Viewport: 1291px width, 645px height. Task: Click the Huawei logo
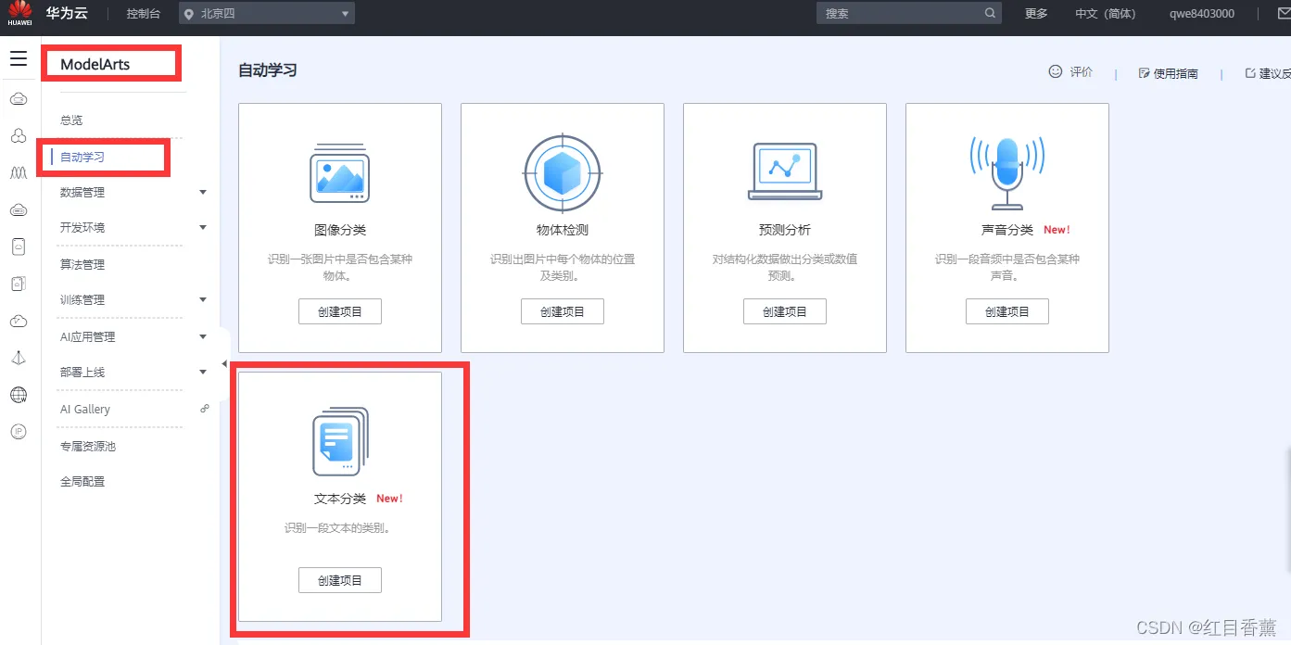(19, 13)
